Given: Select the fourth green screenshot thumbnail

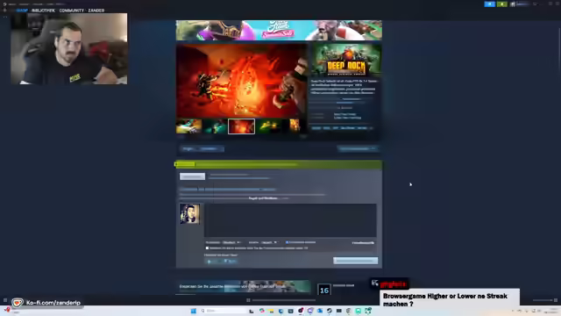Looking at the screenshot, I should pyautogui.click(x=269, y=126).
